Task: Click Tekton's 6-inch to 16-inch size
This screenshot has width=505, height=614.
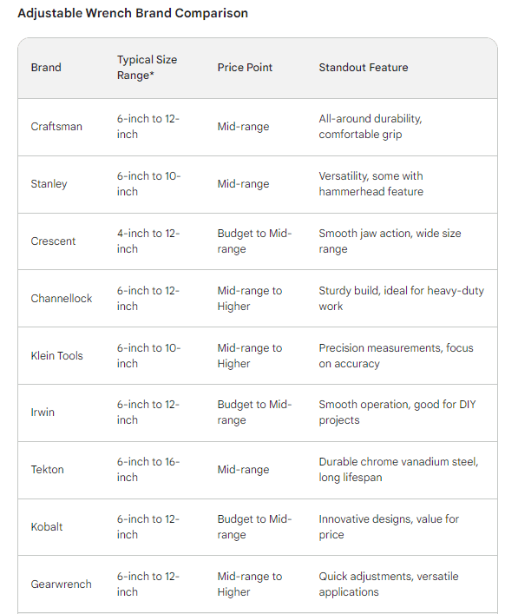Action: [148, 470]
